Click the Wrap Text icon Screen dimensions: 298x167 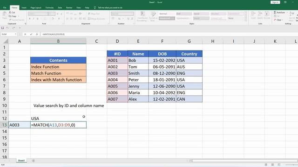89,13
